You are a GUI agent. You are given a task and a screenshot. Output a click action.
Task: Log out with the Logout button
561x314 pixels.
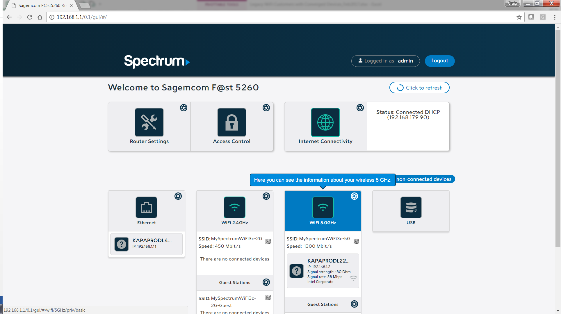coord(440,61)
